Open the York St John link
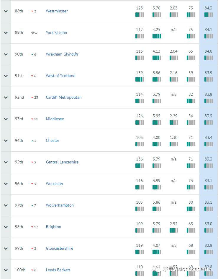This screenshot has width=218, height=279. [x=56, y=33]
